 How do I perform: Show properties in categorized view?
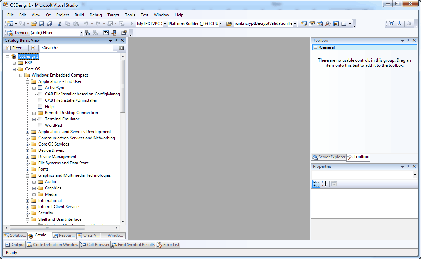pyautogui.click(x=316, y=184)
